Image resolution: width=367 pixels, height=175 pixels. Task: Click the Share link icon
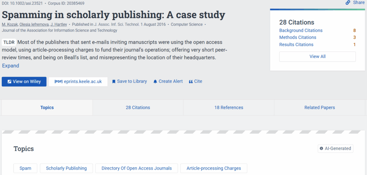(348, 3)
